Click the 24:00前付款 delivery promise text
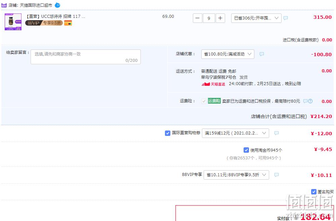This screenshot has width=336, height=221. (x=265, y=84)
